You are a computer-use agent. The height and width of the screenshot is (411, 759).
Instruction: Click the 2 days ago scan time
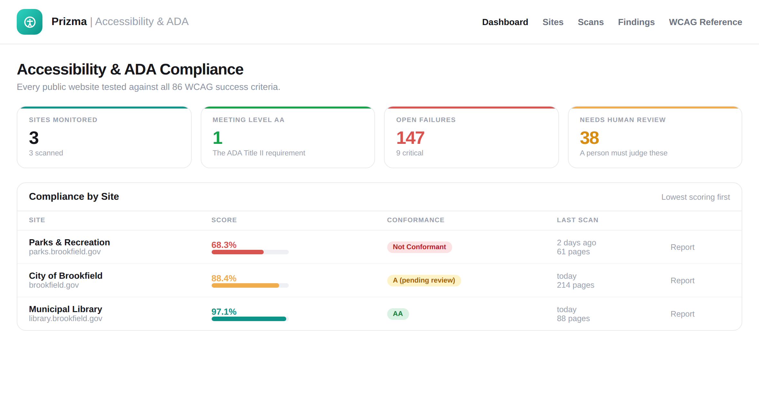tap(577, 243)
